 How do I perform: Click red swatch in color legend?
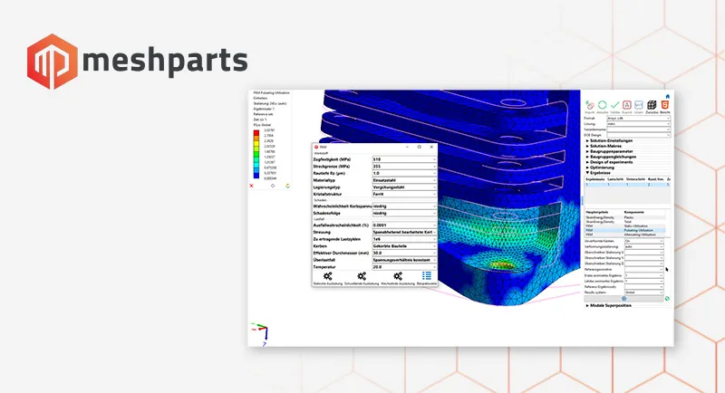click(255, 134)
